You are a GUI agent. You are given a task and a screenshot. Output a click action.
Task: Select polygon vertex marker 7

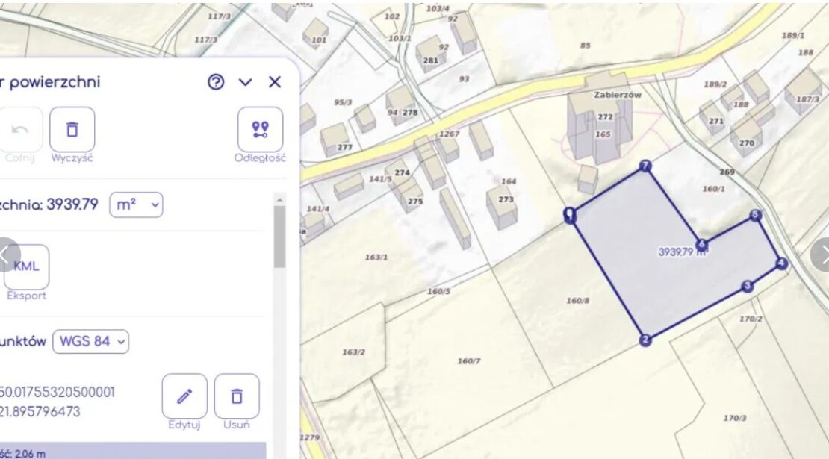[645, 166]
